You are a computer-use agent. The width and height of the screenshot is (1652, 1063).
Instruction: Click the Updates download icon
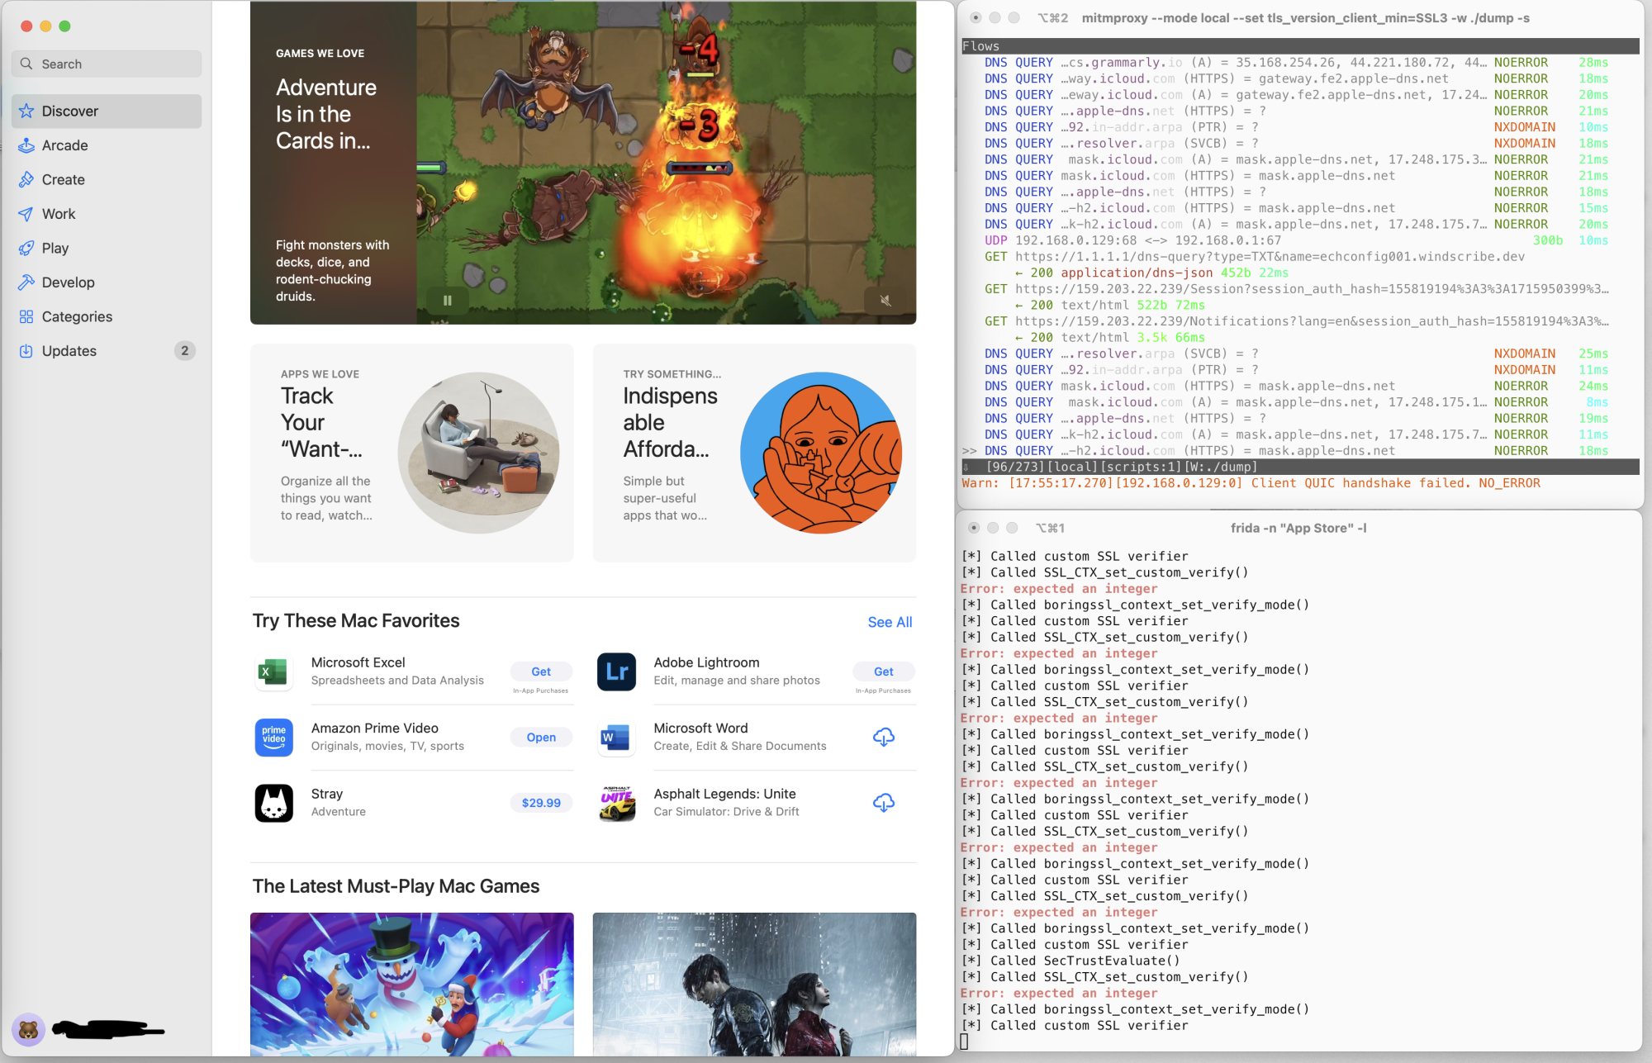coord(26,351)
